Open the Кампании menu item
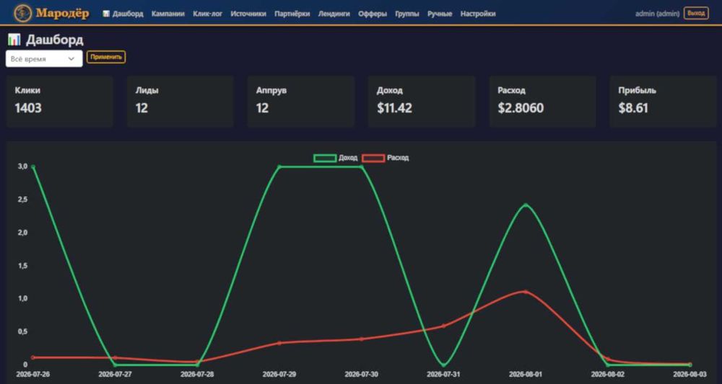 pos(168,14)
